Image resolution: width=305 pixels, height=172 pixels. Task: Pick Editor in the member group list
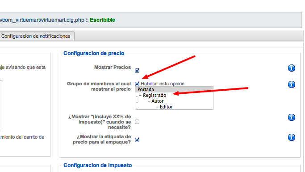(x=174, y=107)
